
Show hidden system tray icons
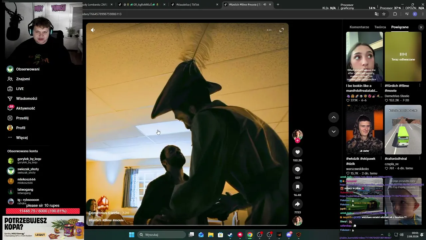[382, 235]
